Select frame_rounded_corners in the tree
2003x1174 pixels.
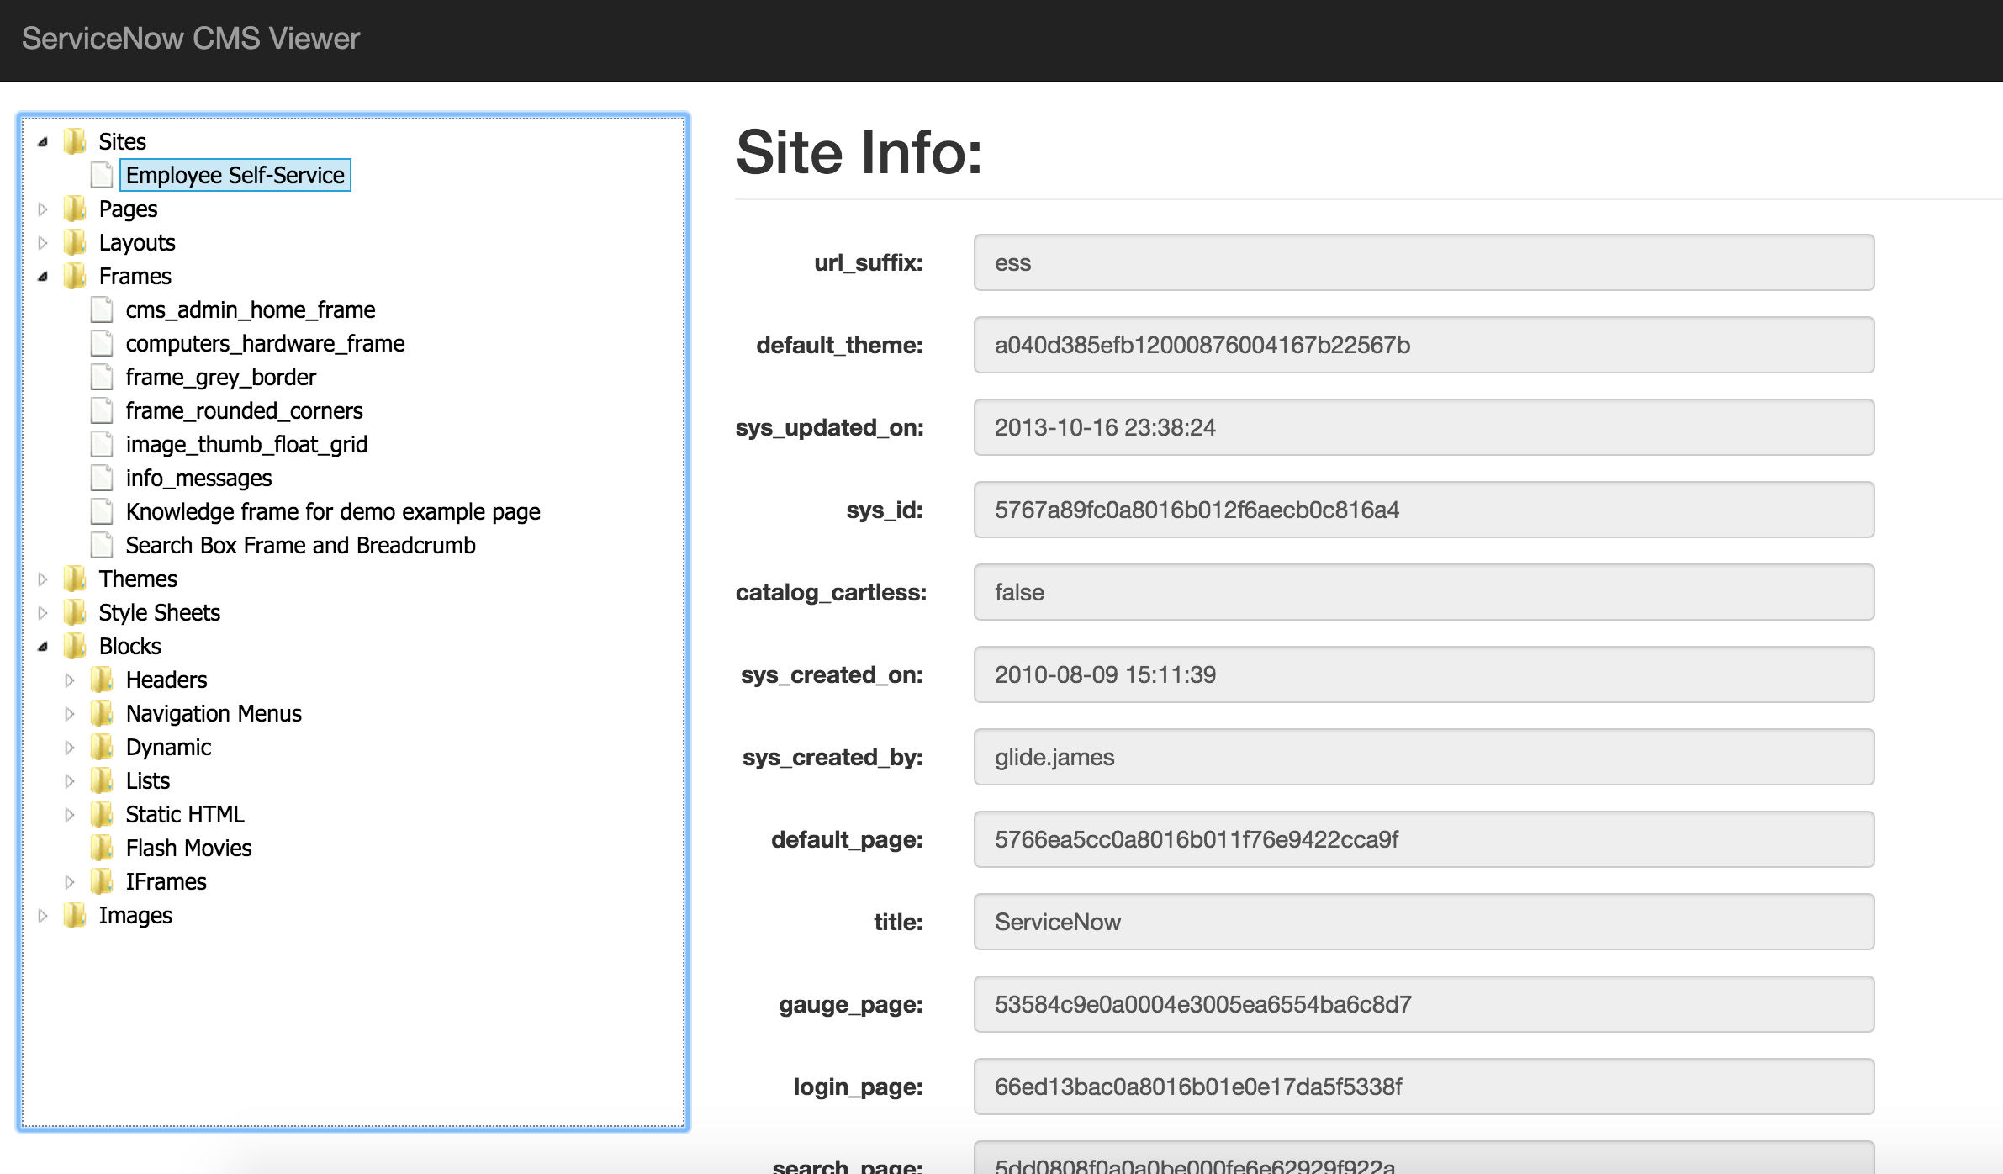click(x=244, y=410)
